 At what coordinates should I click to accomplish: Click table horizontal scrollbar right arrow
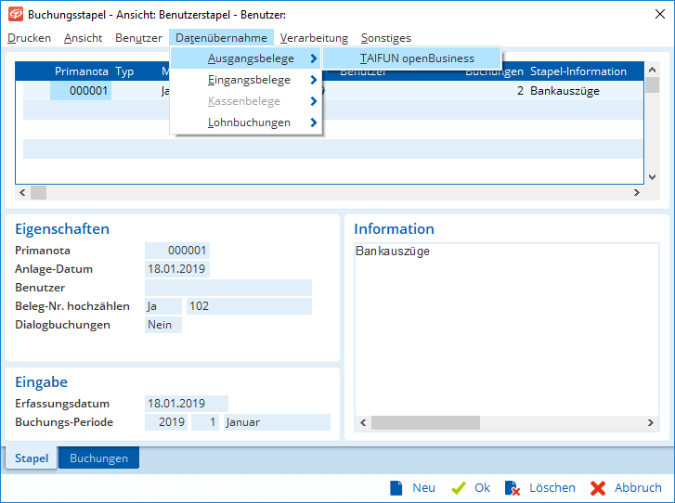click(637, 193)
